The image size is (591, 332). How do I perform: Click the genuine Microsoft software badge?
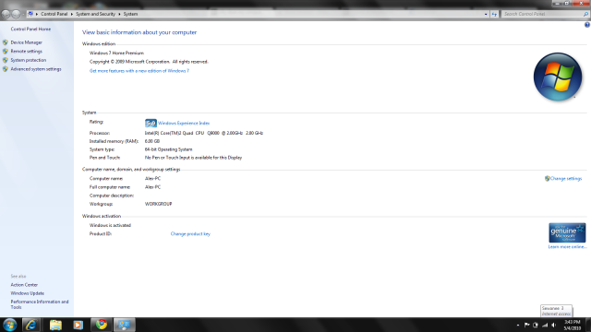[x=567, y=232]
